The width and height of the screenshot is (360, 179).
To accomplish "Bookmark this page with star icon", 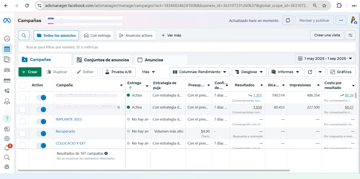I will 324,6.
